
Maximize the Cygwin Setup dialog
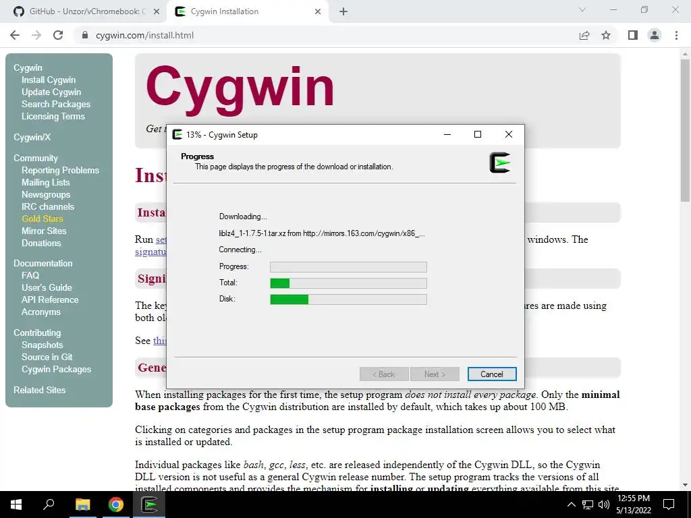coord(477,134)
